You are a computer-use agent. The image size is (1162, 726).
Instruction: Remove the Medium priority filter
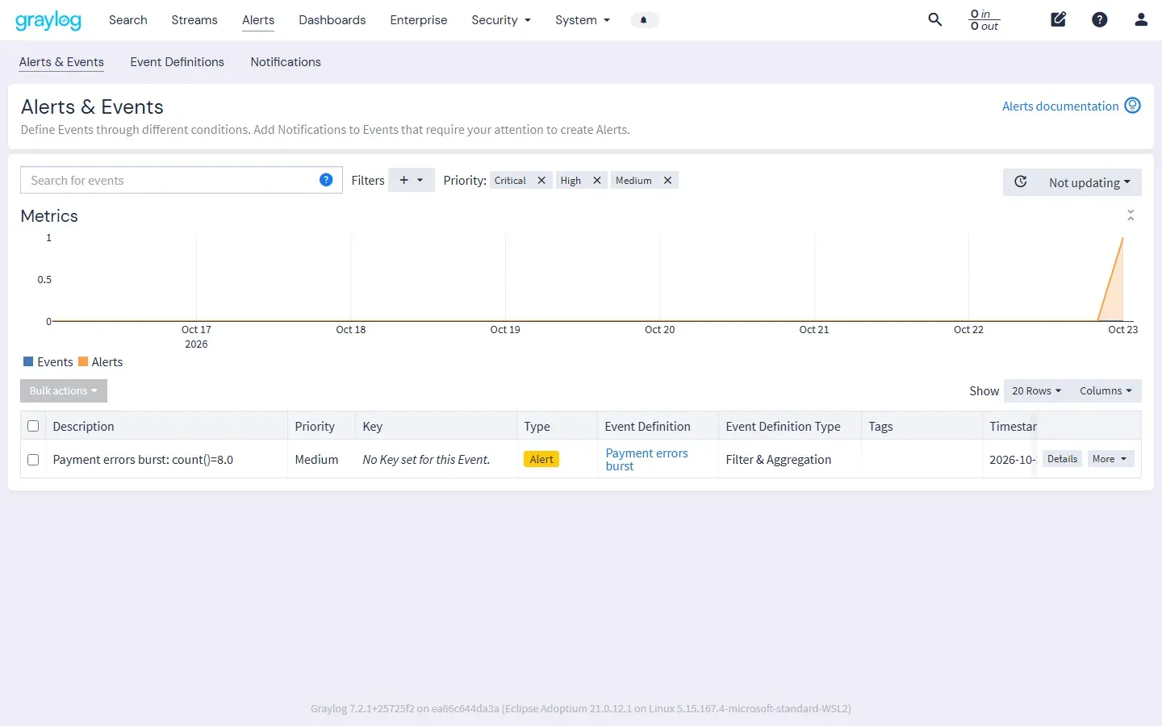(667, 181)
